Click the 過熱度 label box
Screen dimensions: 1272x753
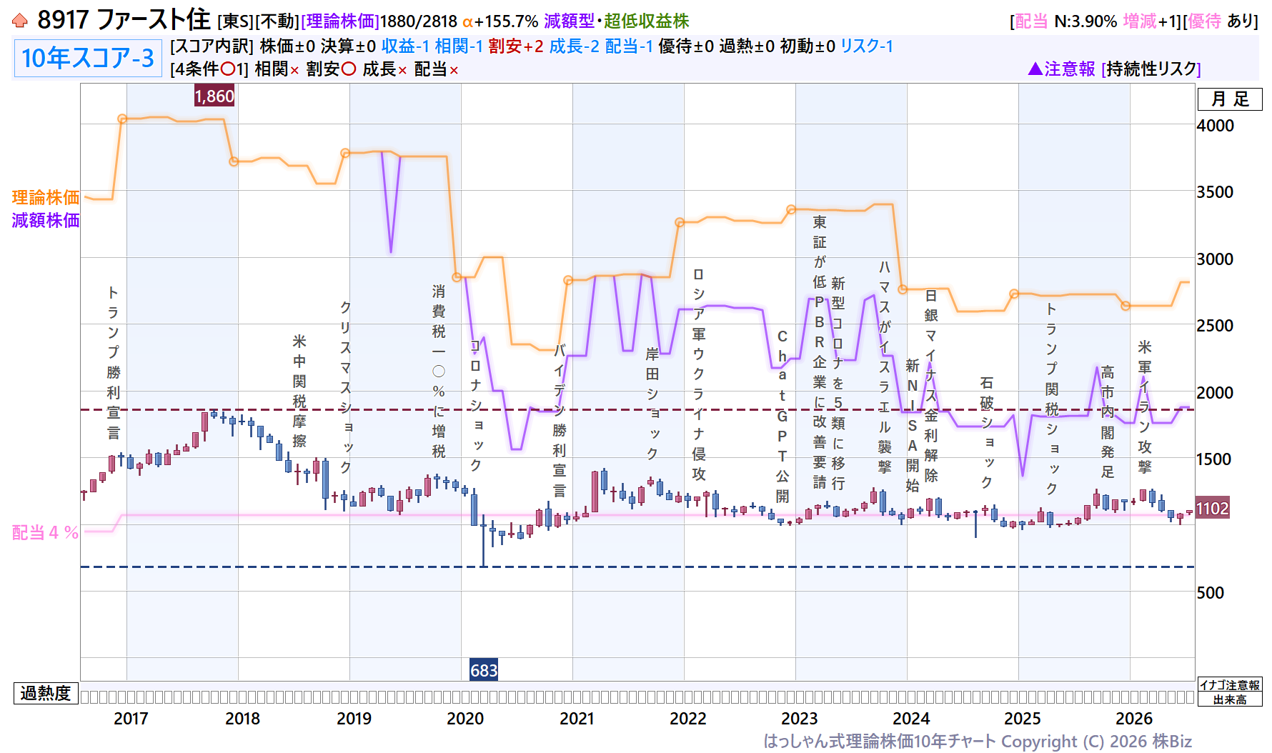(46, 694)
